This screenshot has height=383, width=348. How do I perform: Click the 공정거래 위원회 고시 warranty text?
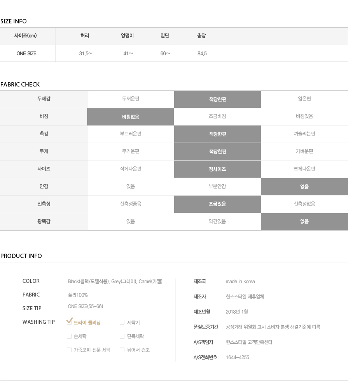point(273,327)
